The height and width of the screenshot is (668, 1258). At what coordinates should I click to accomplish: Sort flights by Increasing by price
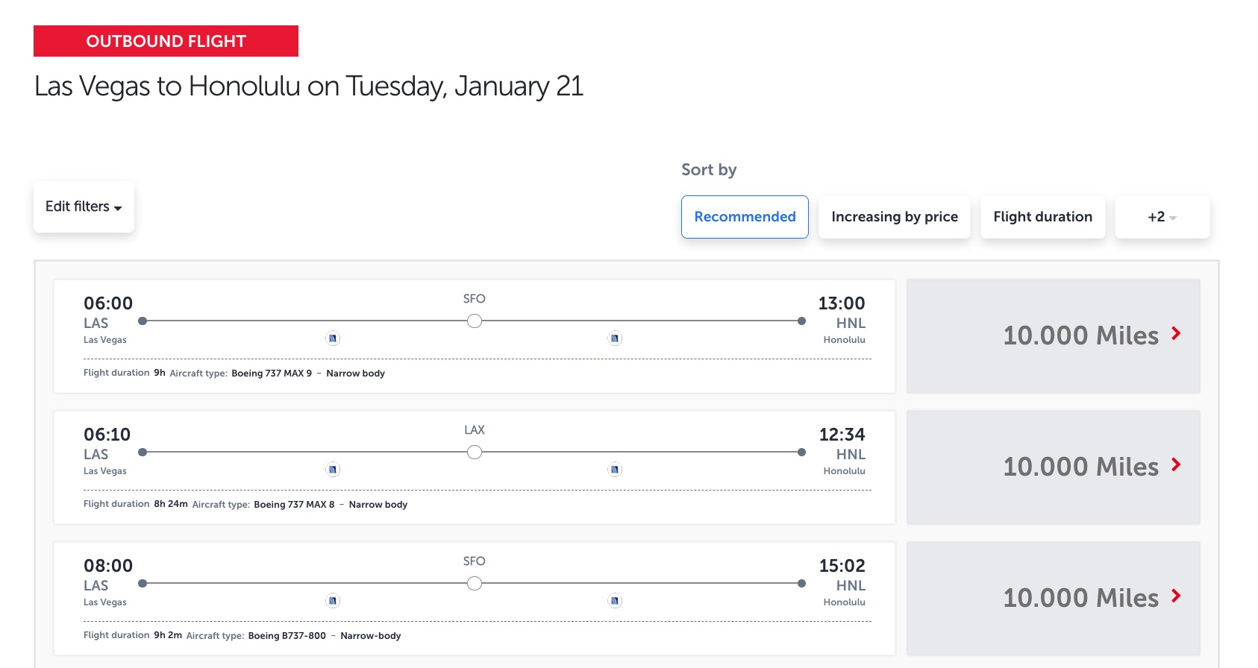[894, 217]
